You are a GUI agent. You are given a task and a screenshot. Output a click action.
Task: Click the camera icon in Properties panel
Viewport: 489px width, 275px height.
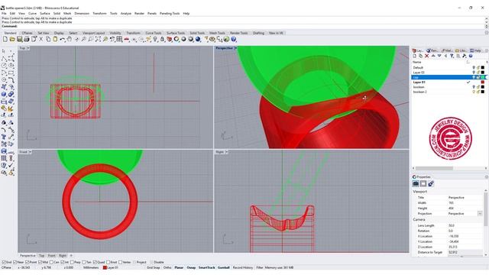click(x=416, y=183)
